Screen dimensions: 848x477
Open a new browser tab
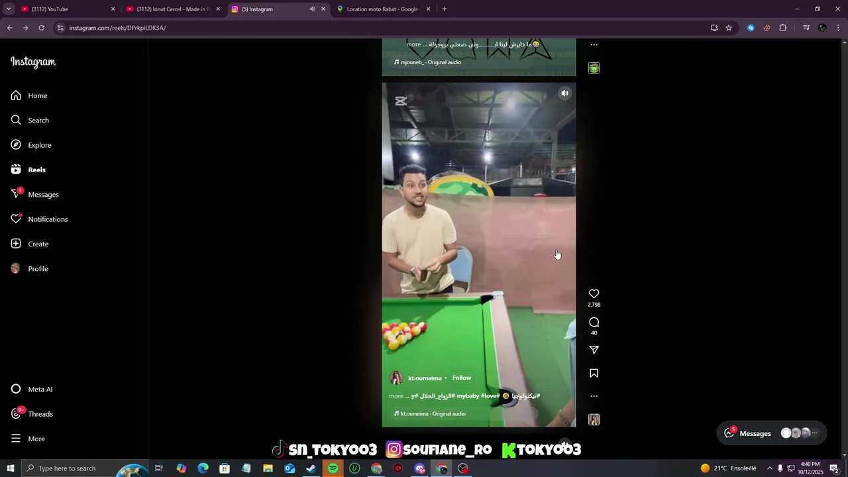point(444,9)
